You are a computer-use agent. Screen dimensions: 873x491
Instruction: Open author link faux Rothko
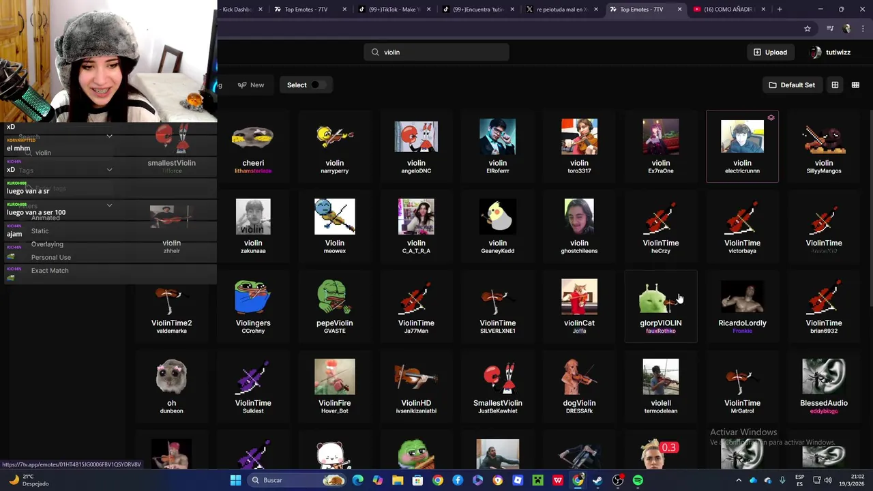(x=660, y=331)
